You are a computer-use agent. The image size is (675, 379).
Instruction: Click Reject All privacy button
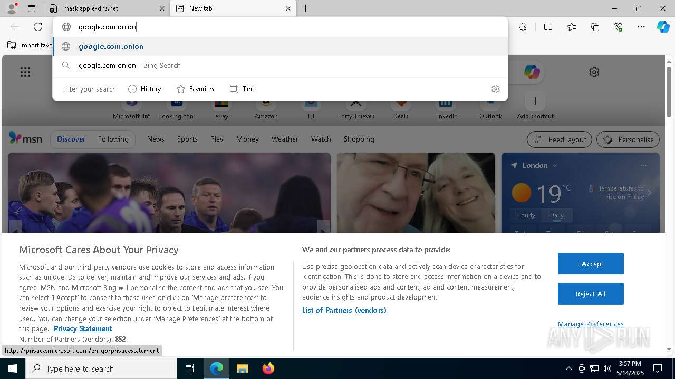591,294
